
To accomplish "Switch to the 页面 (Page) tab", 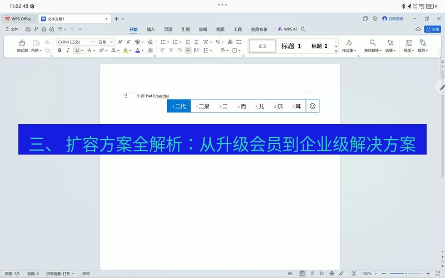I will [x=168, y=29].
